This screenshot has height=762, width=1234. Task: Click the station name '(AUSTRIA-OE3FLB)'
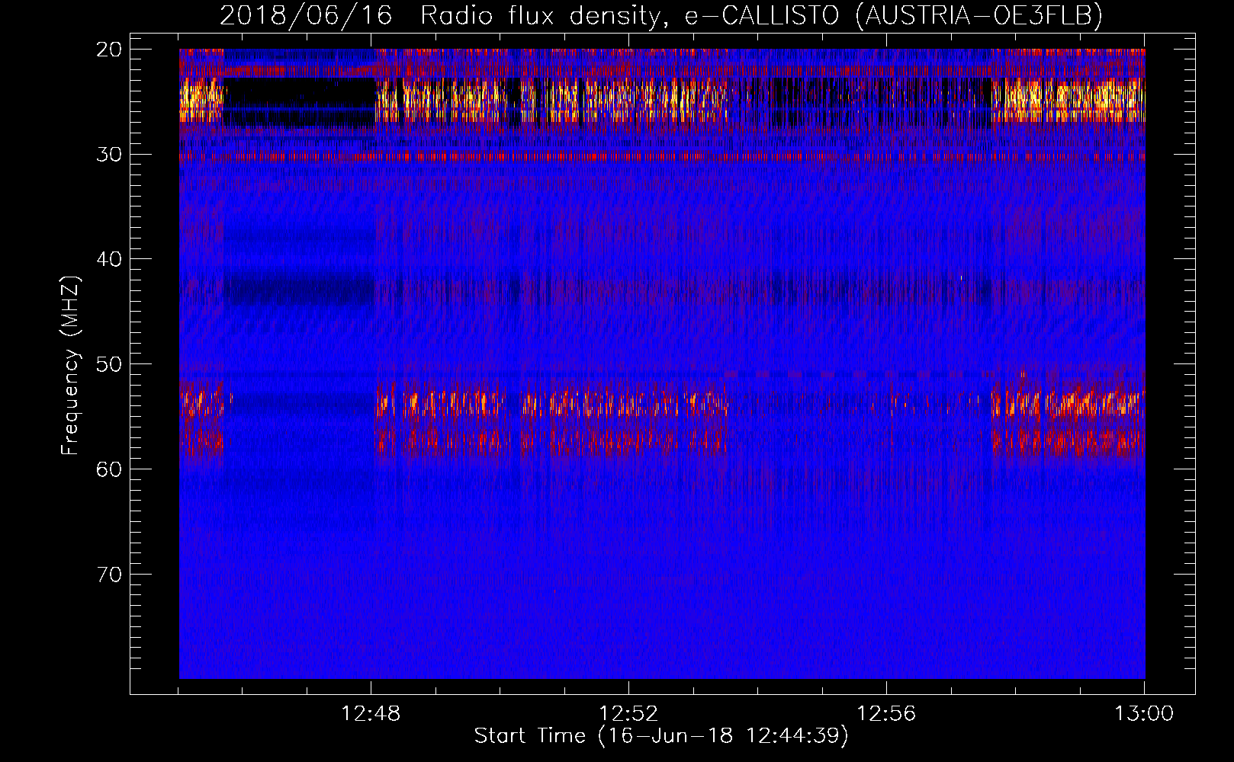click(x=979, y=15)
